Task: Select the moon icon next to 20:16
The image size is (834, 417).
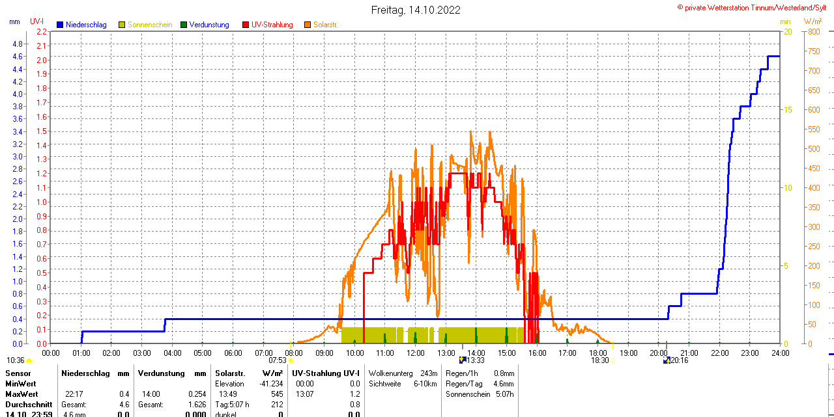Action: pos(667,360)
